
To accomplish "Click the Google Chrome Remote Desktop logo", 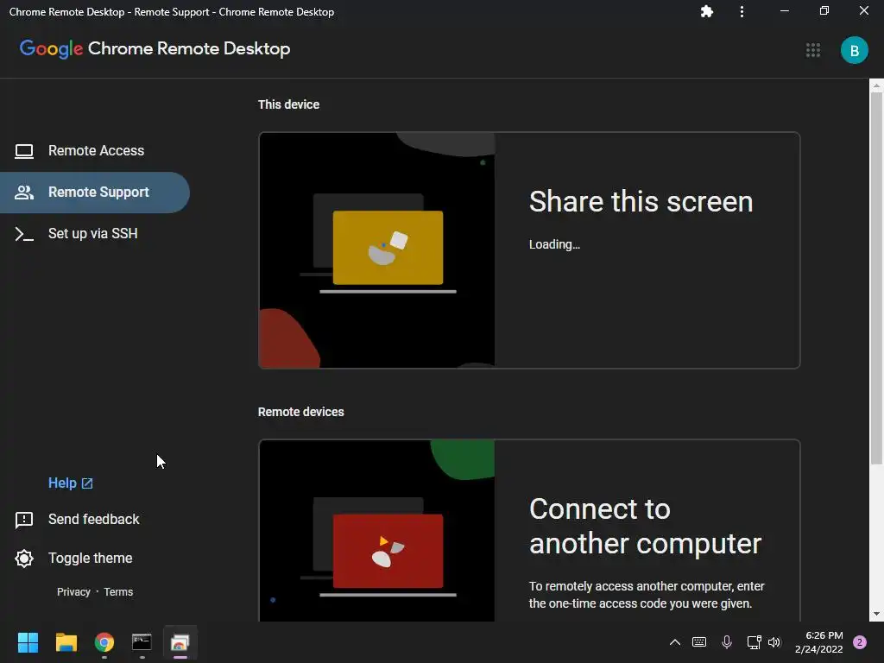I will 155,49.
